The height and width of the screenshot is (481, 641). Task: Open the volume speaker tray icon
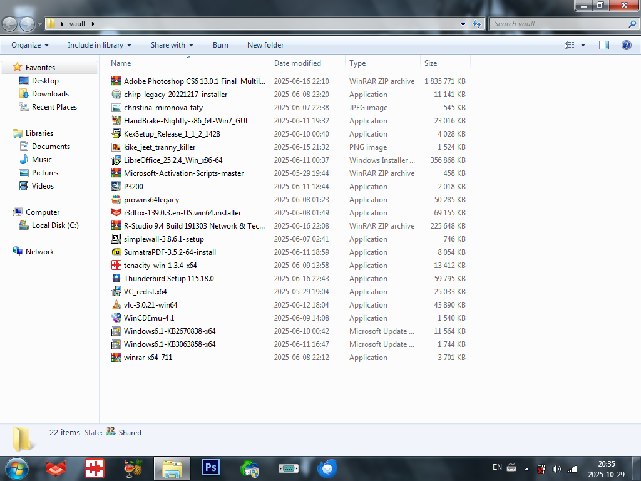[x=556, y=468]
